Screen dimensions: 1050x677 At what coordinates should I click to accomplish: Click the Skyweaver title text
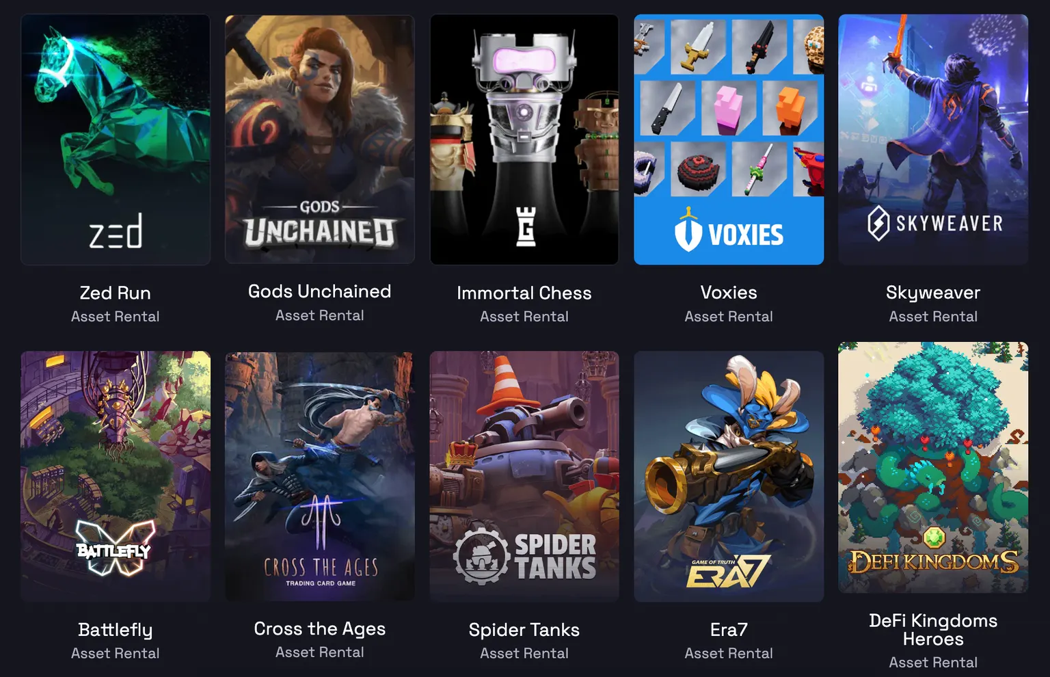pos(933,293)
